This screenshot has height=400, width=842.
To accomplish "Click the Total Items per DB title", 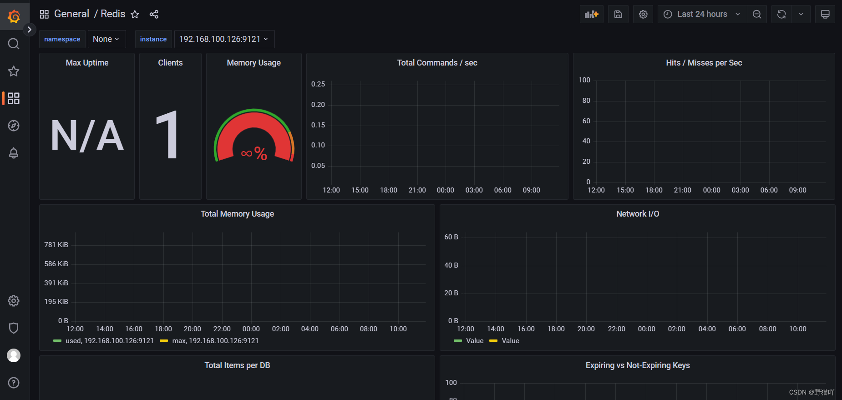I will (x=237, y=365).
